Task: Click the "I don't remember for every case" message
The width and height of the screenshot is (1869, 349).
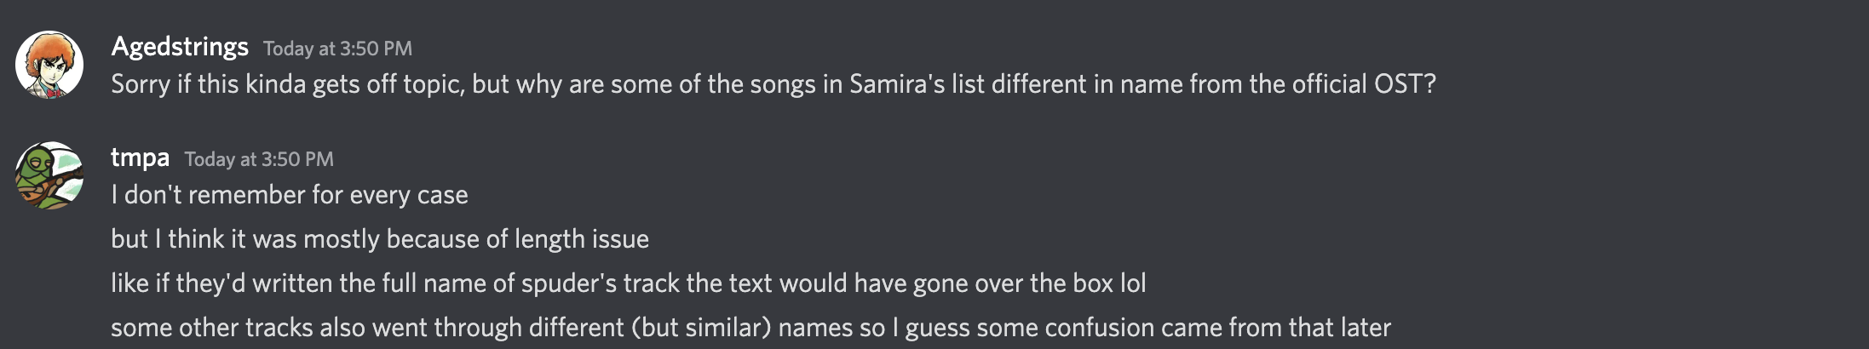Action: [289, 195]
